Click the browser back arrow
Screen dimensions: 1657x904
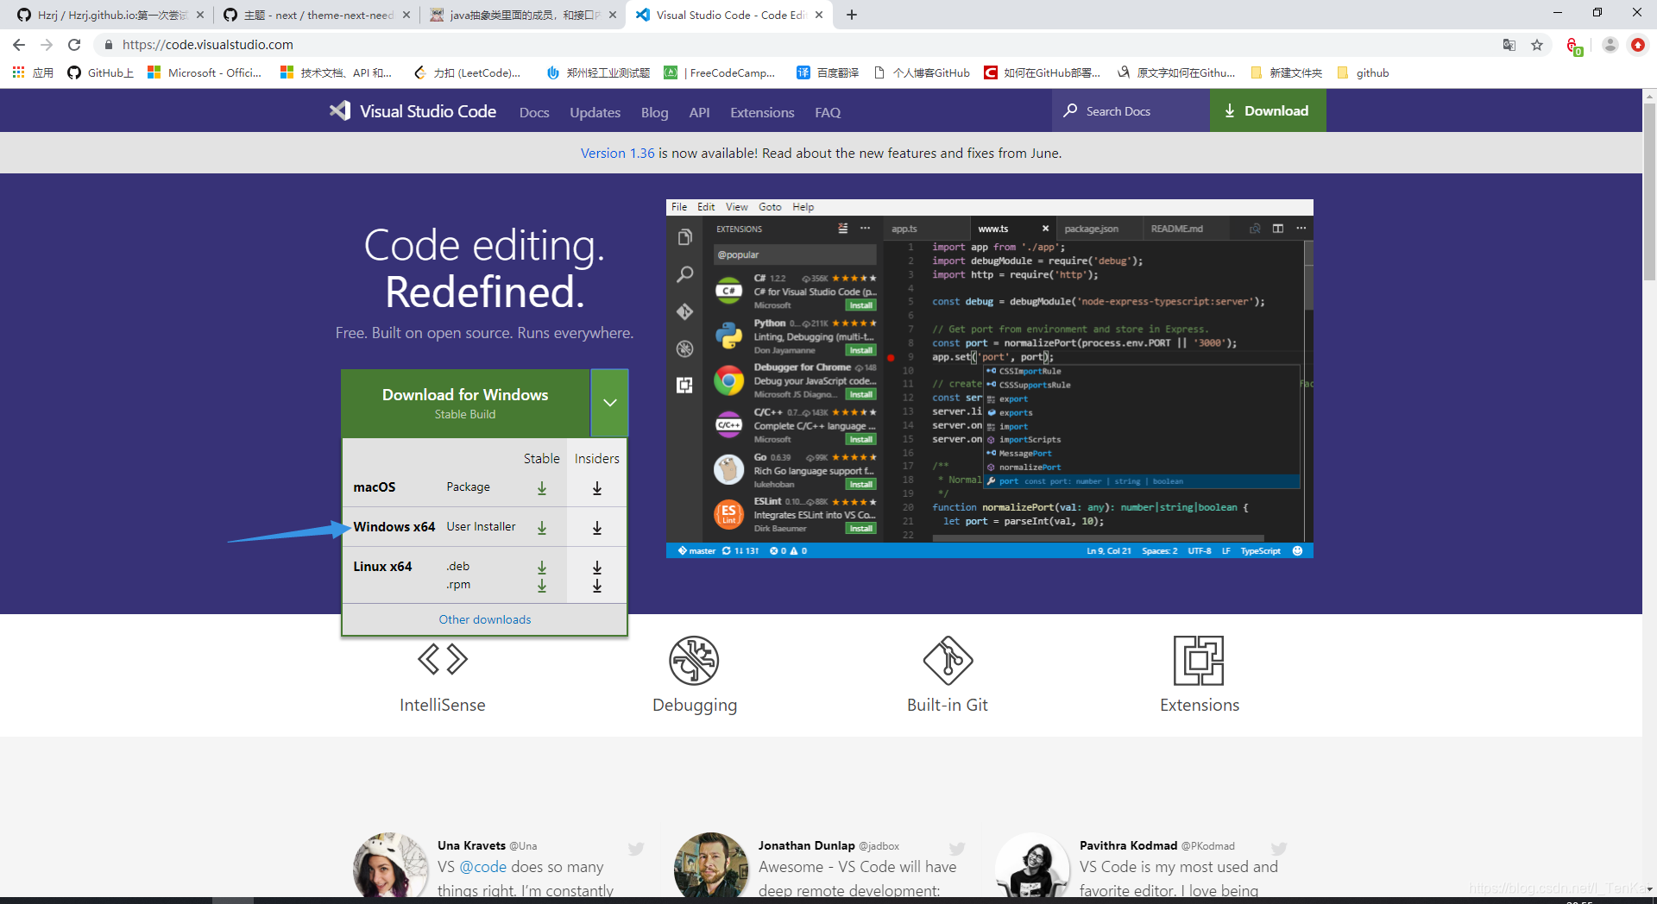point(19,45)
